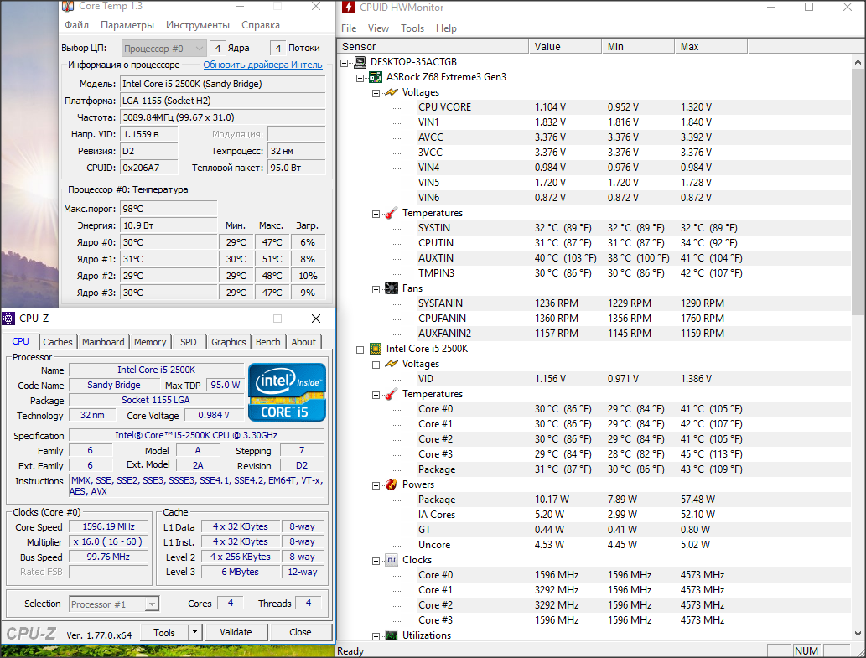The image size is (866, 658).
Task: Click the Tools button in CPU-Z
Action: (164, 632)
